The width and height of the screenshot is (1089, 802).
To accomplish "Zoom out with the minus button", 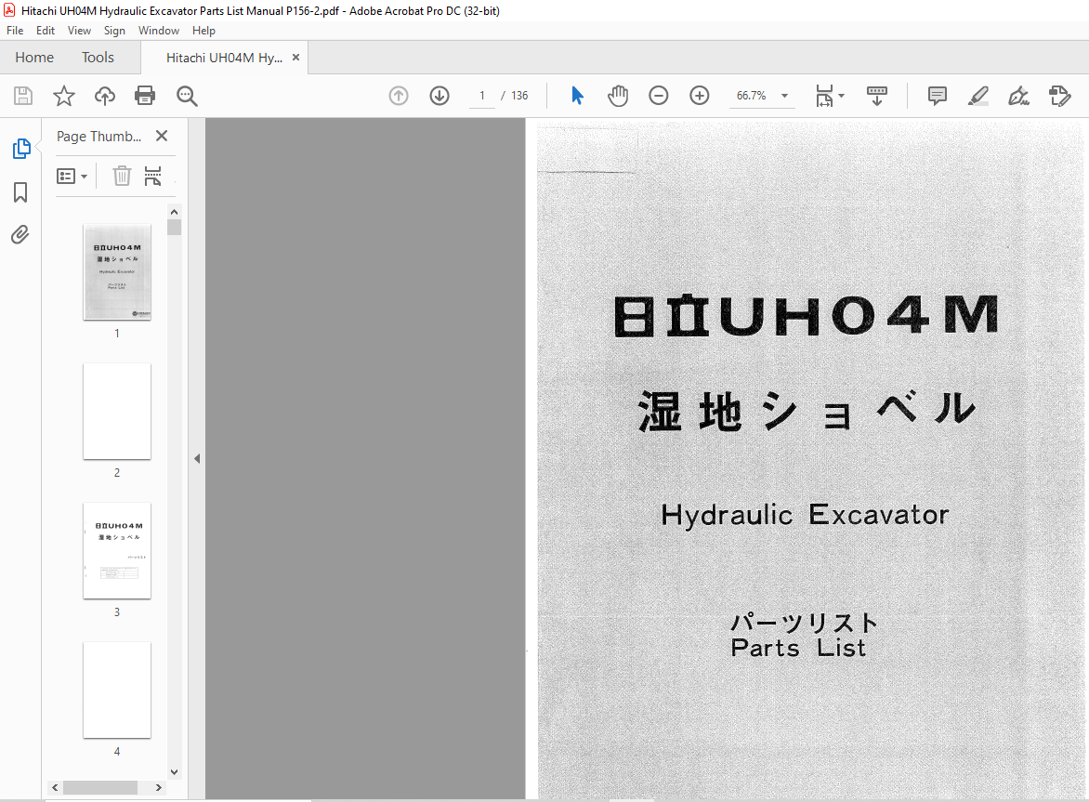I will click(659, 96).
